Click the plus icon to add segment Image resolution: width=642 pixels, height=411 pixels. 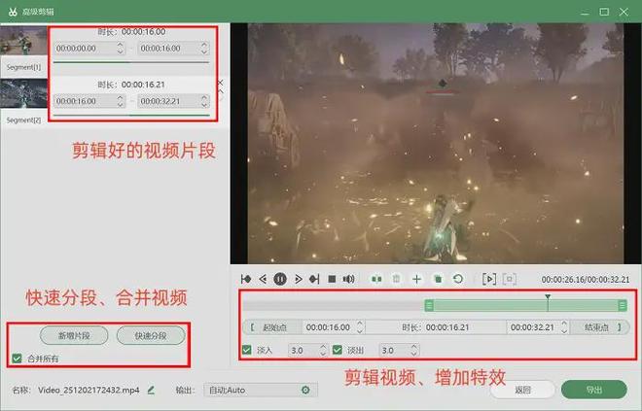pos(417,279)
